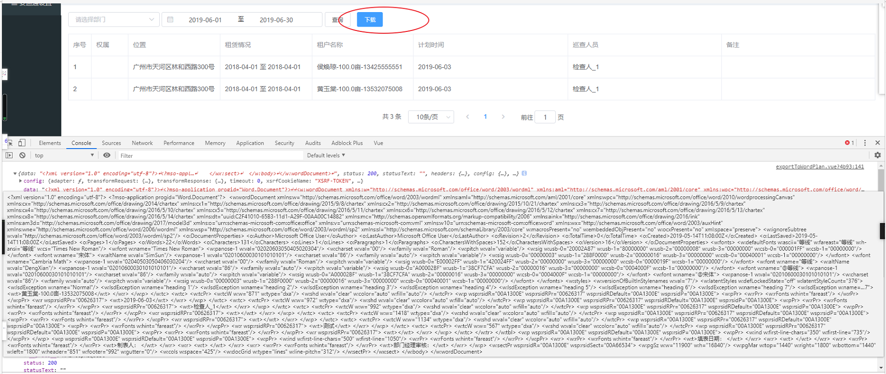
Task: Click the address cell in row 1
Action: (174, 67)
